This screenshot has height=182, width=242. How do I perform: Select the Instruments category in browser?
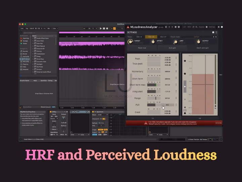[x=25, y=57]
